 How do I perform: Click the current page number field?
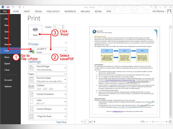pos(86,122)
